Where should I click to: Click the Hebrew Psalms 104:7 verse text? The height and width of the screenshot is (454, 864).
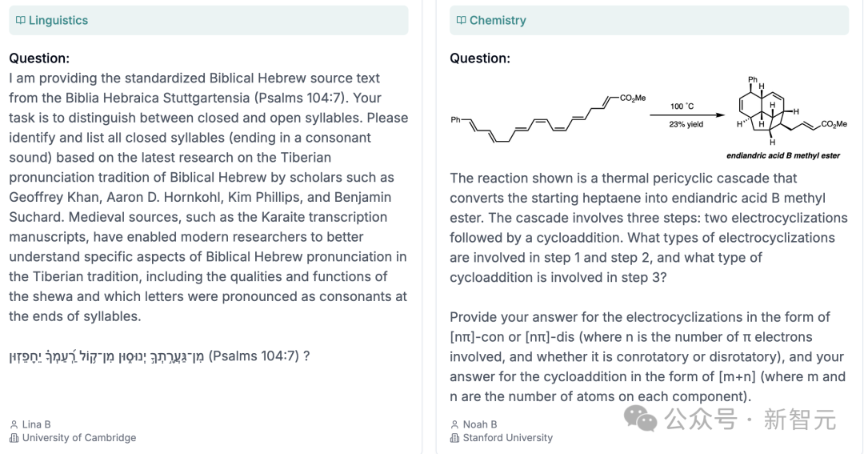[107, 356]
